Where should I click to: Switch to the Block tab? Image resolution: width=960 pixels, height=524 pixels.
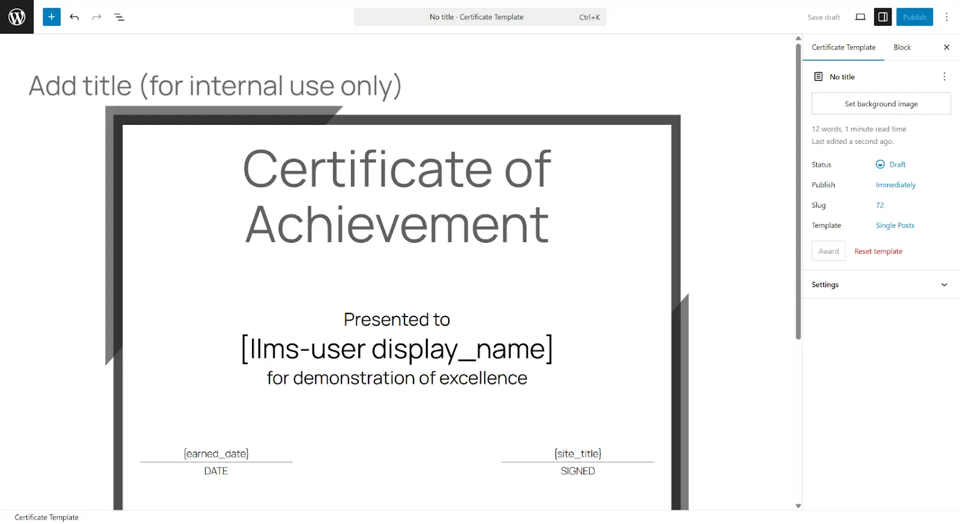[x=902, y=47]
